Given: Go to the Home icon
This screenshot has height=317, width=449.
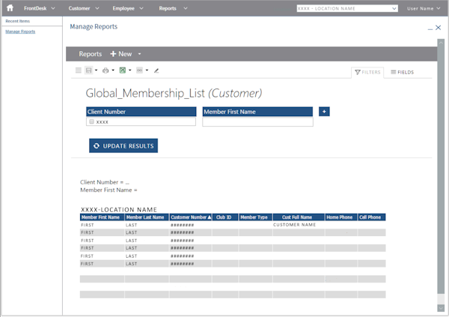Looking at the screenshot, I should click(x=10, y=8).
